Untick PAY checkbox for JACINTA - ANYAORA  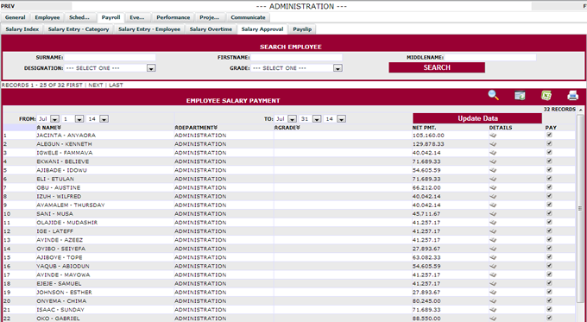pyautogui.click(x=549, y=135)
